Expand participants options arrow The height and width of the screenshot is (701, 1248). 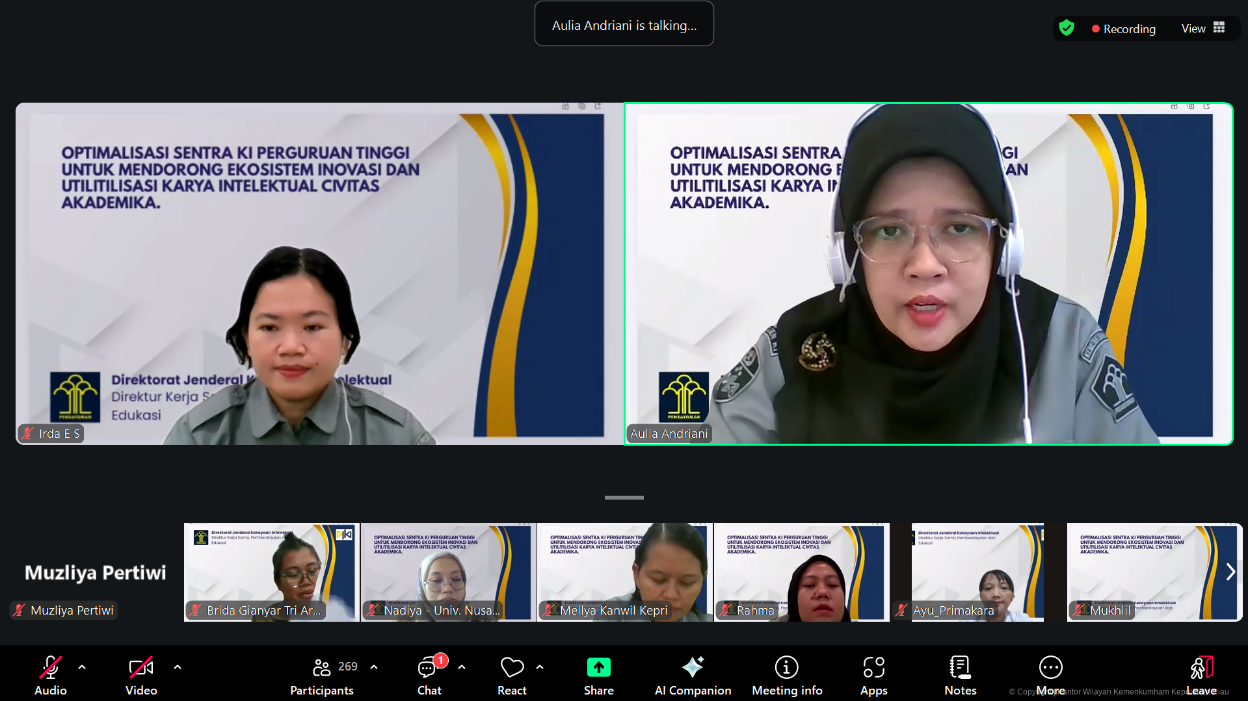[x=374, y=667]
